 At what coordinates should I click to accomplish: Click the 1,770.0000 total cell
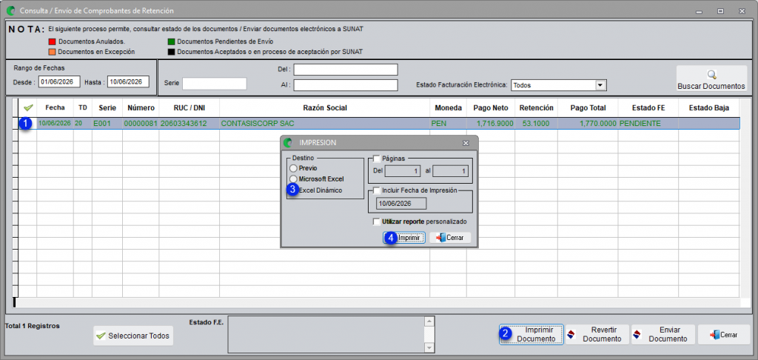click(587, 124)
